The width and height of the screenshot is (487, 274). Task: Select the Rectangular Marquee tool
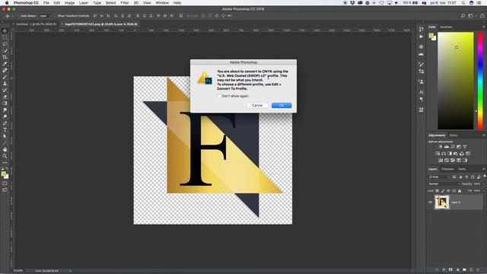(5, 37)
